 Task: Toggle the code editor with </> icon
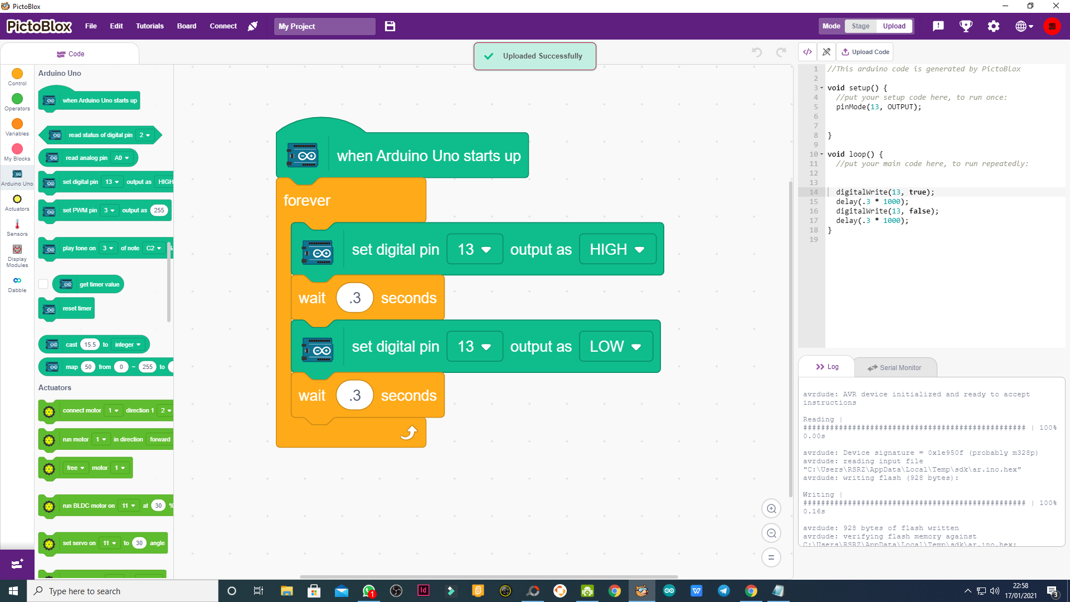[807, 51]
